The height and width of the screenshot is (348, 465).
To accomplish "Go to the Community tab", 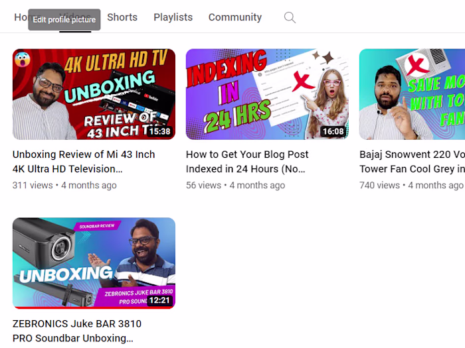I will point(235,17).
